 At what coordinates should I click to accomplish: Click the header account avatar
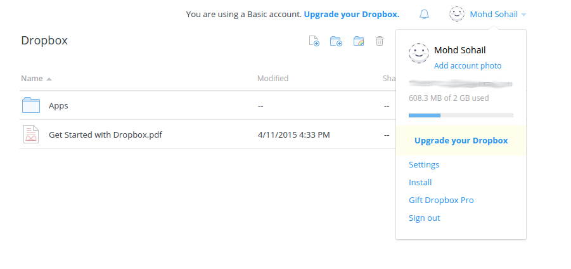pyautogui.click(x=457, y=14)
